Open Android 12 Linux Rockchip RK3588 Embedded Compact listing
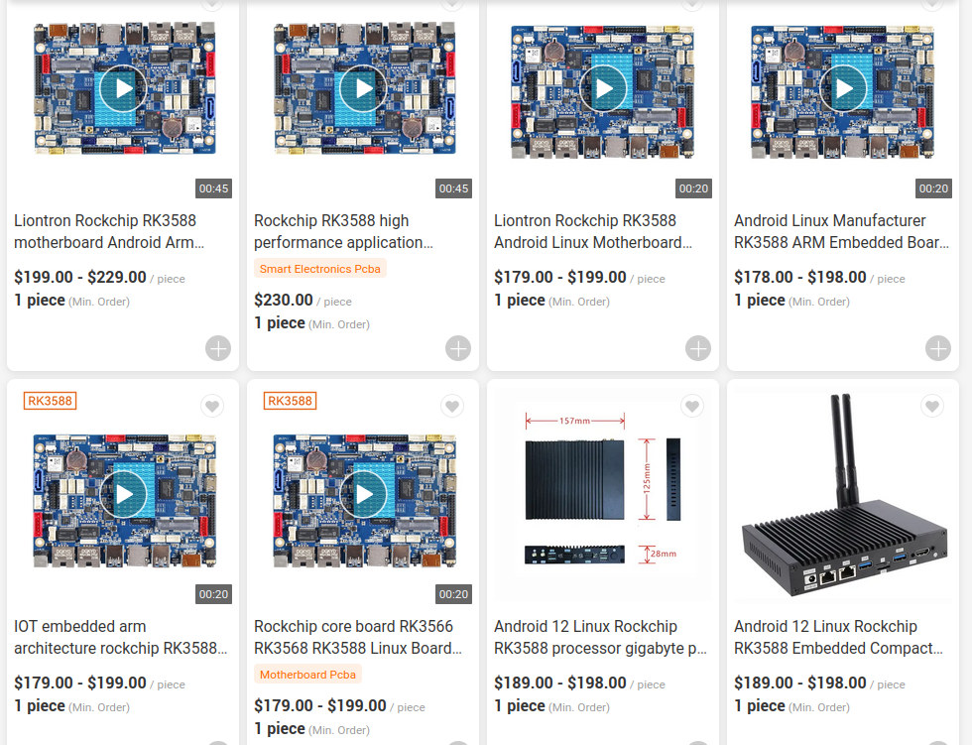Image resolution: width=972 pixels, height=745 pixels. coord(838,637)
